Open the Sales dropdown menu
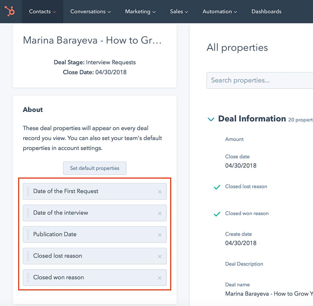 click(179, 11)
